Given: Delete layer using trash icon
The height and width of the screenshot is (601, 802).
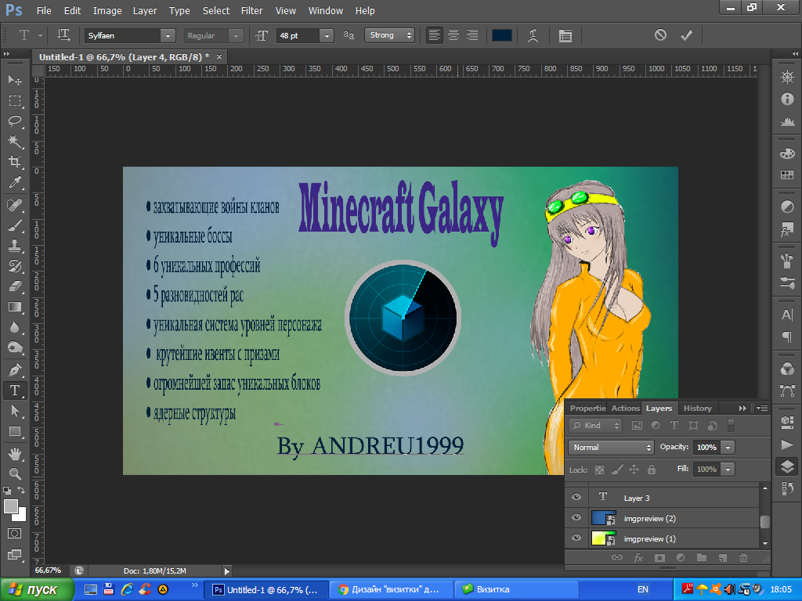Looking at the screenshot, I should click(x=744, y=557).
